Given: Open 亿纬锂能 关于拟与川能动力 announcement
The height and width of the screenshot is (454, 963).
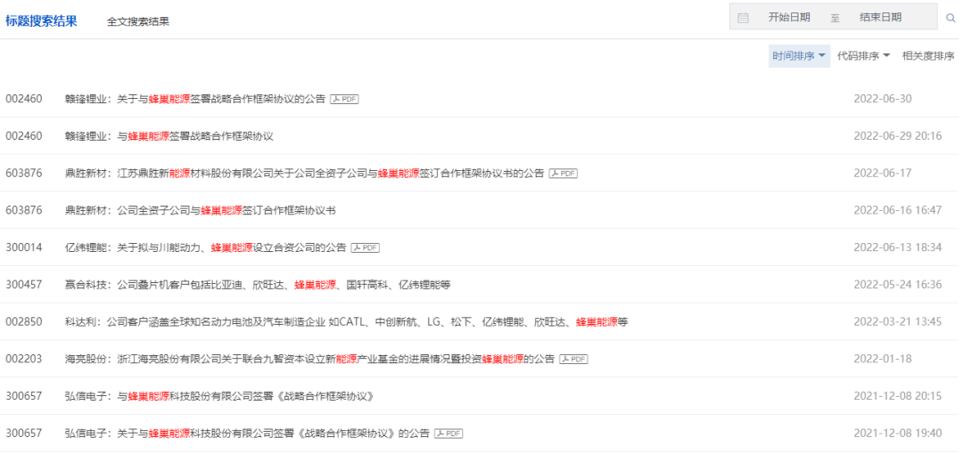Looking at the screenshot, I should point(206,247).
